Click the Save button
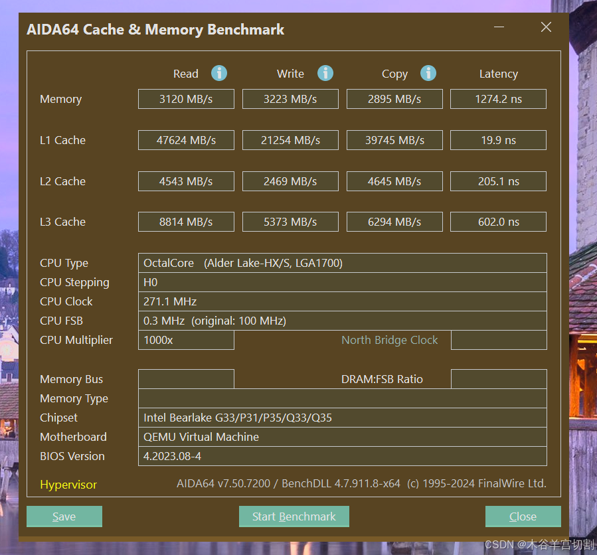Image resolution: width=597 pixels, height=555 pixels. (64, 516)
